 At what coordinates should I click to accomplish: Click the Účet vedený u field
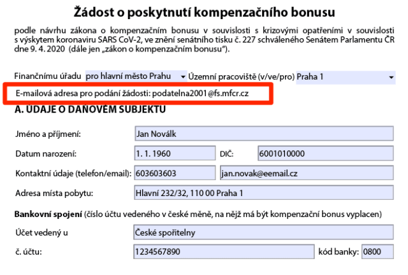pyautogui.click(x=263, y=232)
